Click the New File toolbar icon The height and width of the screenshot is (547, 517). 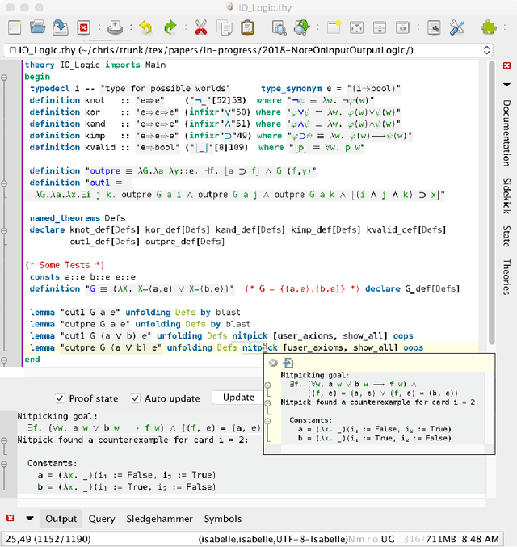[15, 27]
